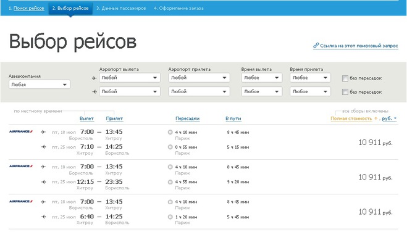The image size is (407, 232).
Task: Open the outbound Время прилета dropdown
Action: [x=310, y=78]
